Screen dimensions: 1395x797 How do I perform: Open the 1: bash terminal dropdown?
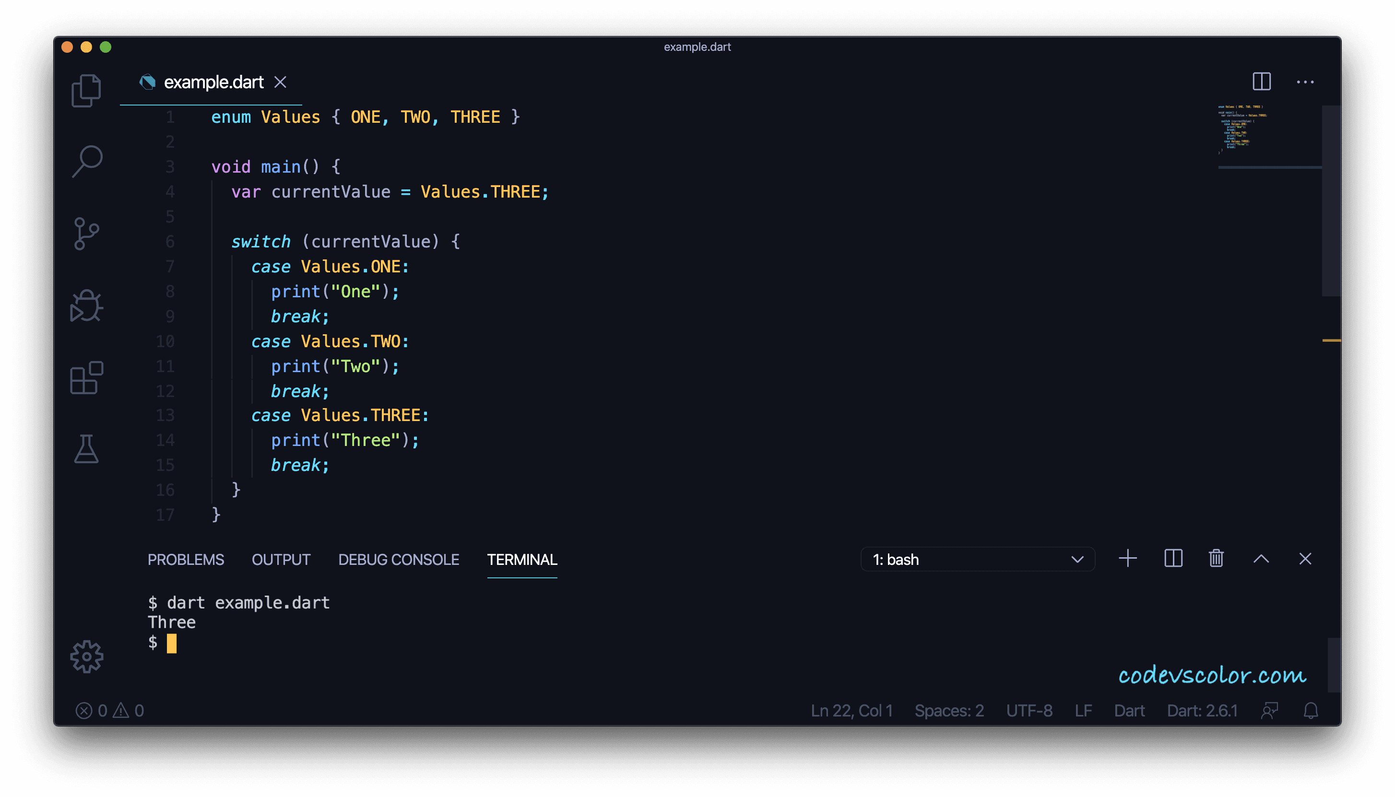coord(977,559)
